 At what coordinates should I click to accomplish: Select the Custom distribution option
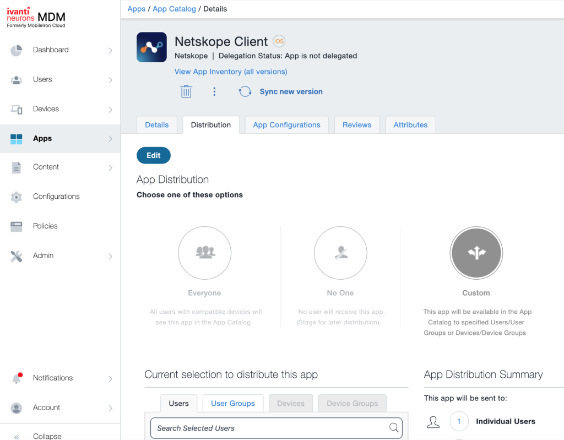tap(476, 253)
